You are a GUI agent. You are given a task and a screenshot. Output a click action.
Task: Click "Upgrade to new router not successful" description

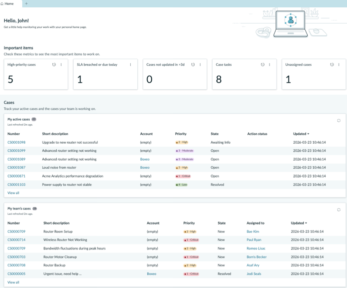point(70,142)
